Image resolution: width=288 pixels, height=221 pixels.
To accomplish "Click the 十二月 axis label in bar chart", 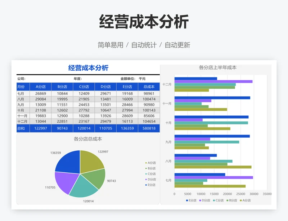I will (x=167, y=84).
